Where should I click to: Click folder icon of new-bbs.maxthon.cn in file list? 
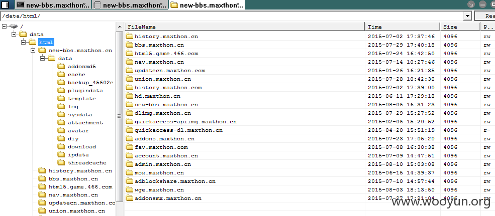click(130, 104)
